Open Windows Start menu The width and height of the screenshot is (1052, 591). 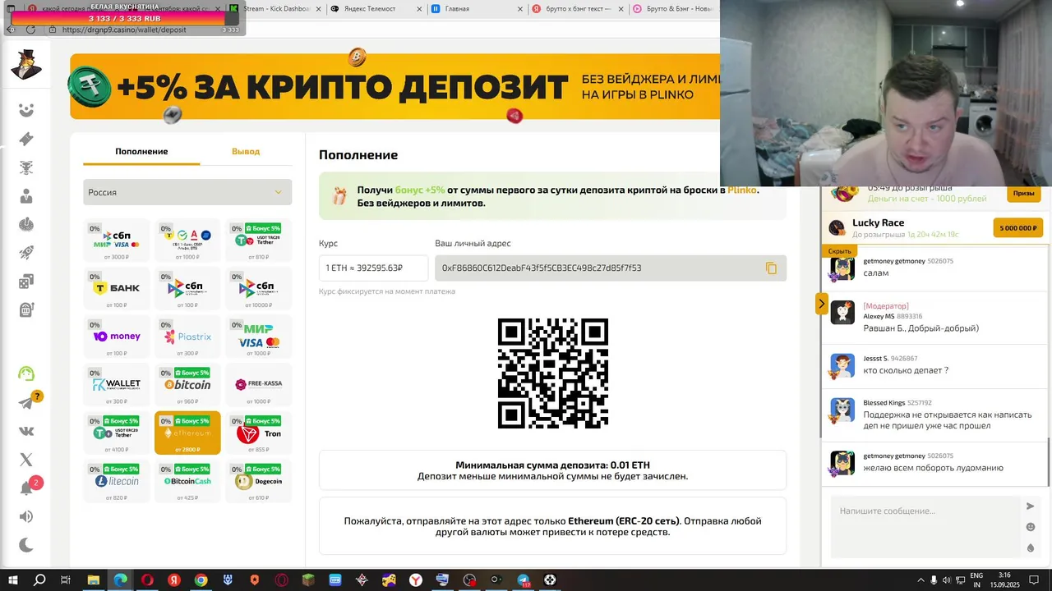pyautogui.click(x=12, y=580)
